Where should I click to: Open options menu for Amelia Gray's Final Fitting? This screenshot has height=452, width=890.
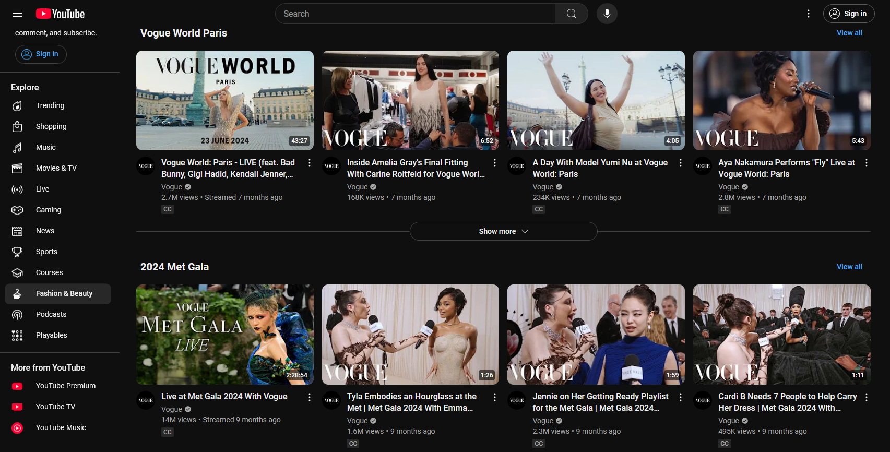495,163
